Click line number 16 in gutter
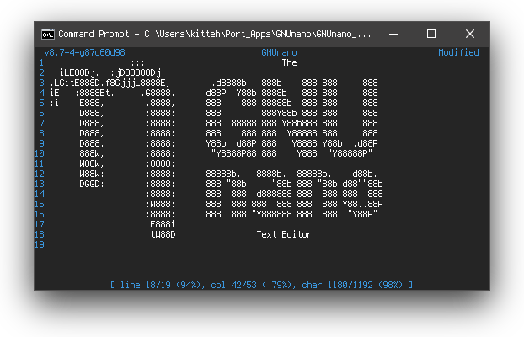The height and width of the screenshot is (337, 524). 40,214
